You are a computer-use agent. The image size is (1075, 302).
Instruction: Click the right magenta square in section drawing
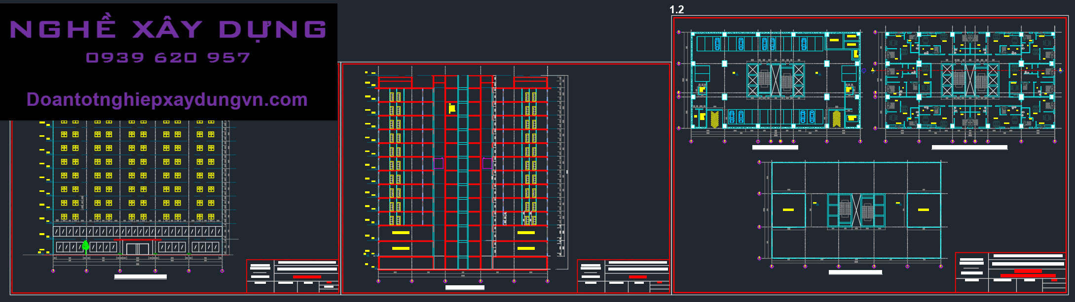tap(487, 163)
